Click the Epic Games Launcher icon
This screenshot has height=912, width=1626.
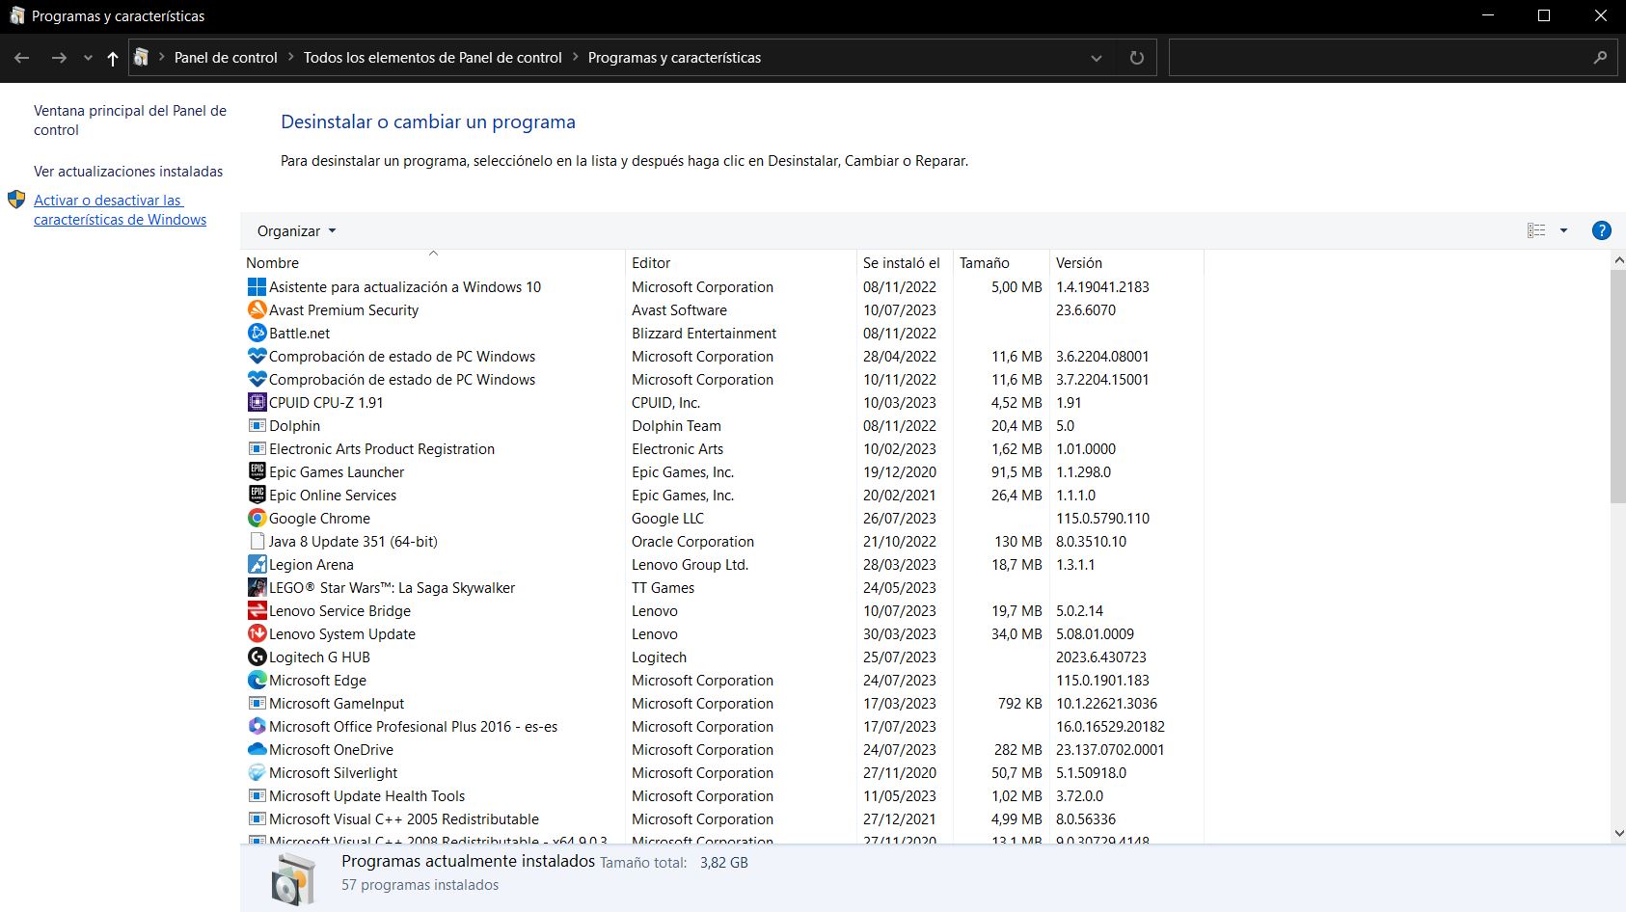[257, 471]
